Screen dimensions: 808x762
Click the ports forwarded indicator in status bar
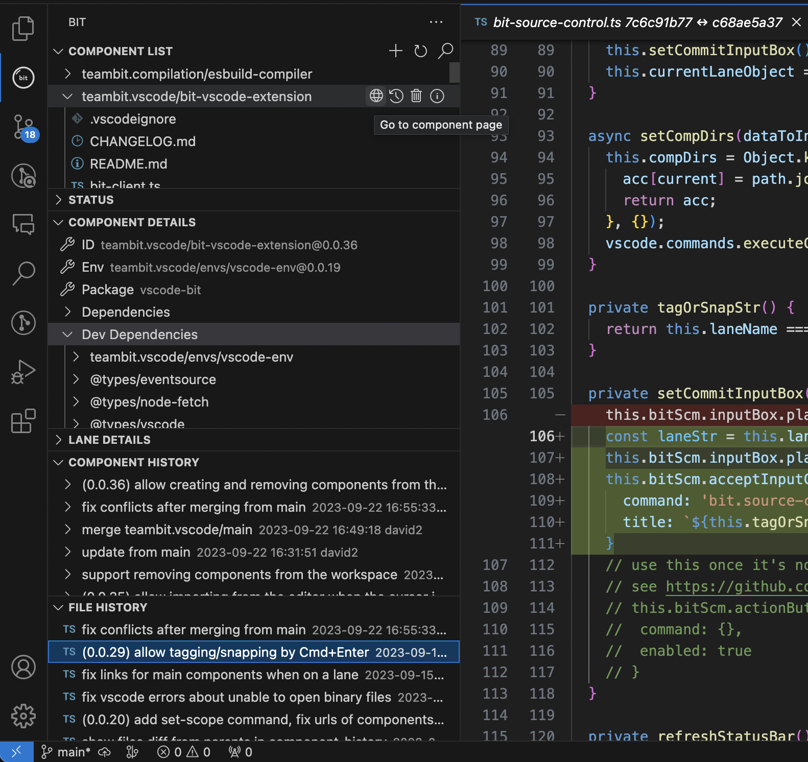pos(241,752)
